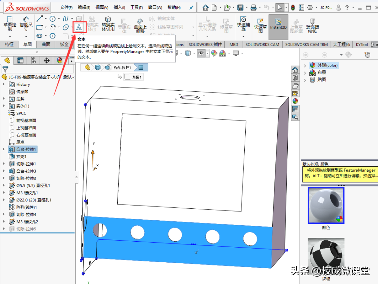Select the Spline sketch tool
Viewport: 378px width, 284px height.
tap(65, 19)
